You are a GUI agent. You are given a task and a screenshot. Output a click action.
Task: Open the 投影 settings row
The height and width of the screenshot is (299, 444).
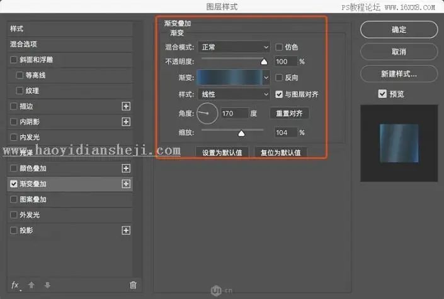pos(70,231)
